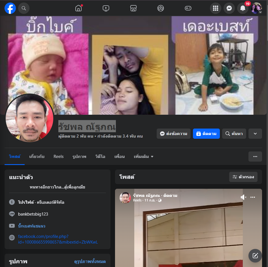Open the three-dot menu beside profile tabs
The height and width of the screenshot is (267, 268).
pyautogui.click(x=255, y=157)
